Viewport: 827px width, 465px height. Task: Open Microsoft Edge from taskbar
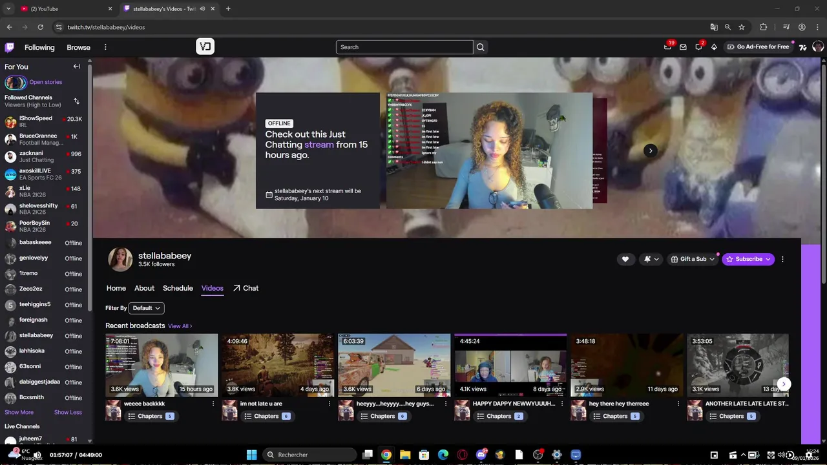click(x=443, y=455)
